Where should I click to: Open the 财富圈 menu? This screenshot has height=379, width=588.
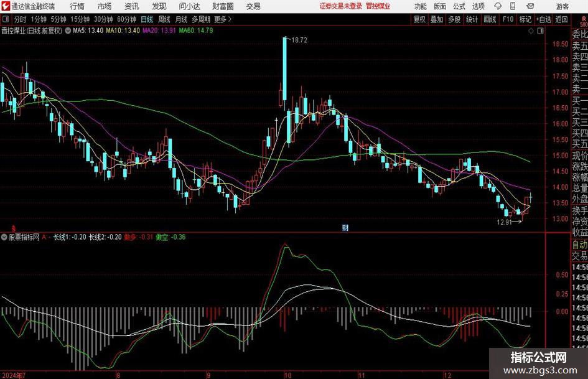click(223, 6)
